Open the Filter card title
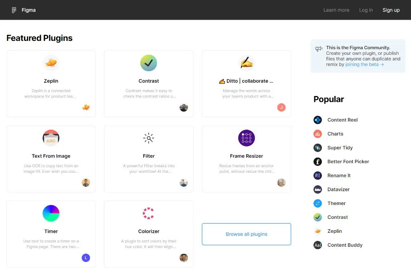 (149, 156)
